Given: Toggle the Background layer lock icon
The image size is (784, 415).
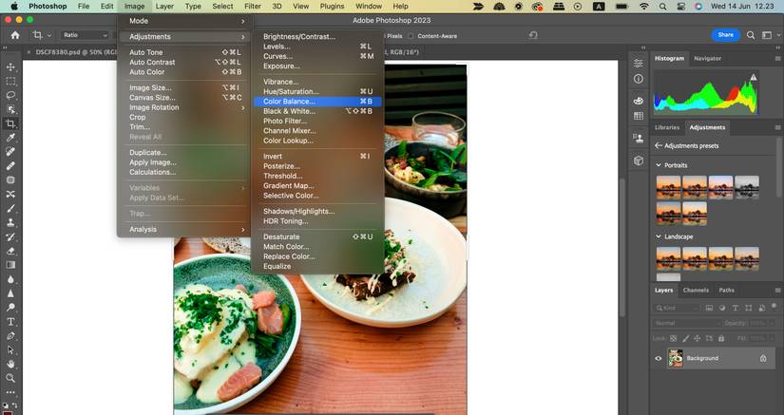Looking at the screenshot, I should click(x=763, y=359).
